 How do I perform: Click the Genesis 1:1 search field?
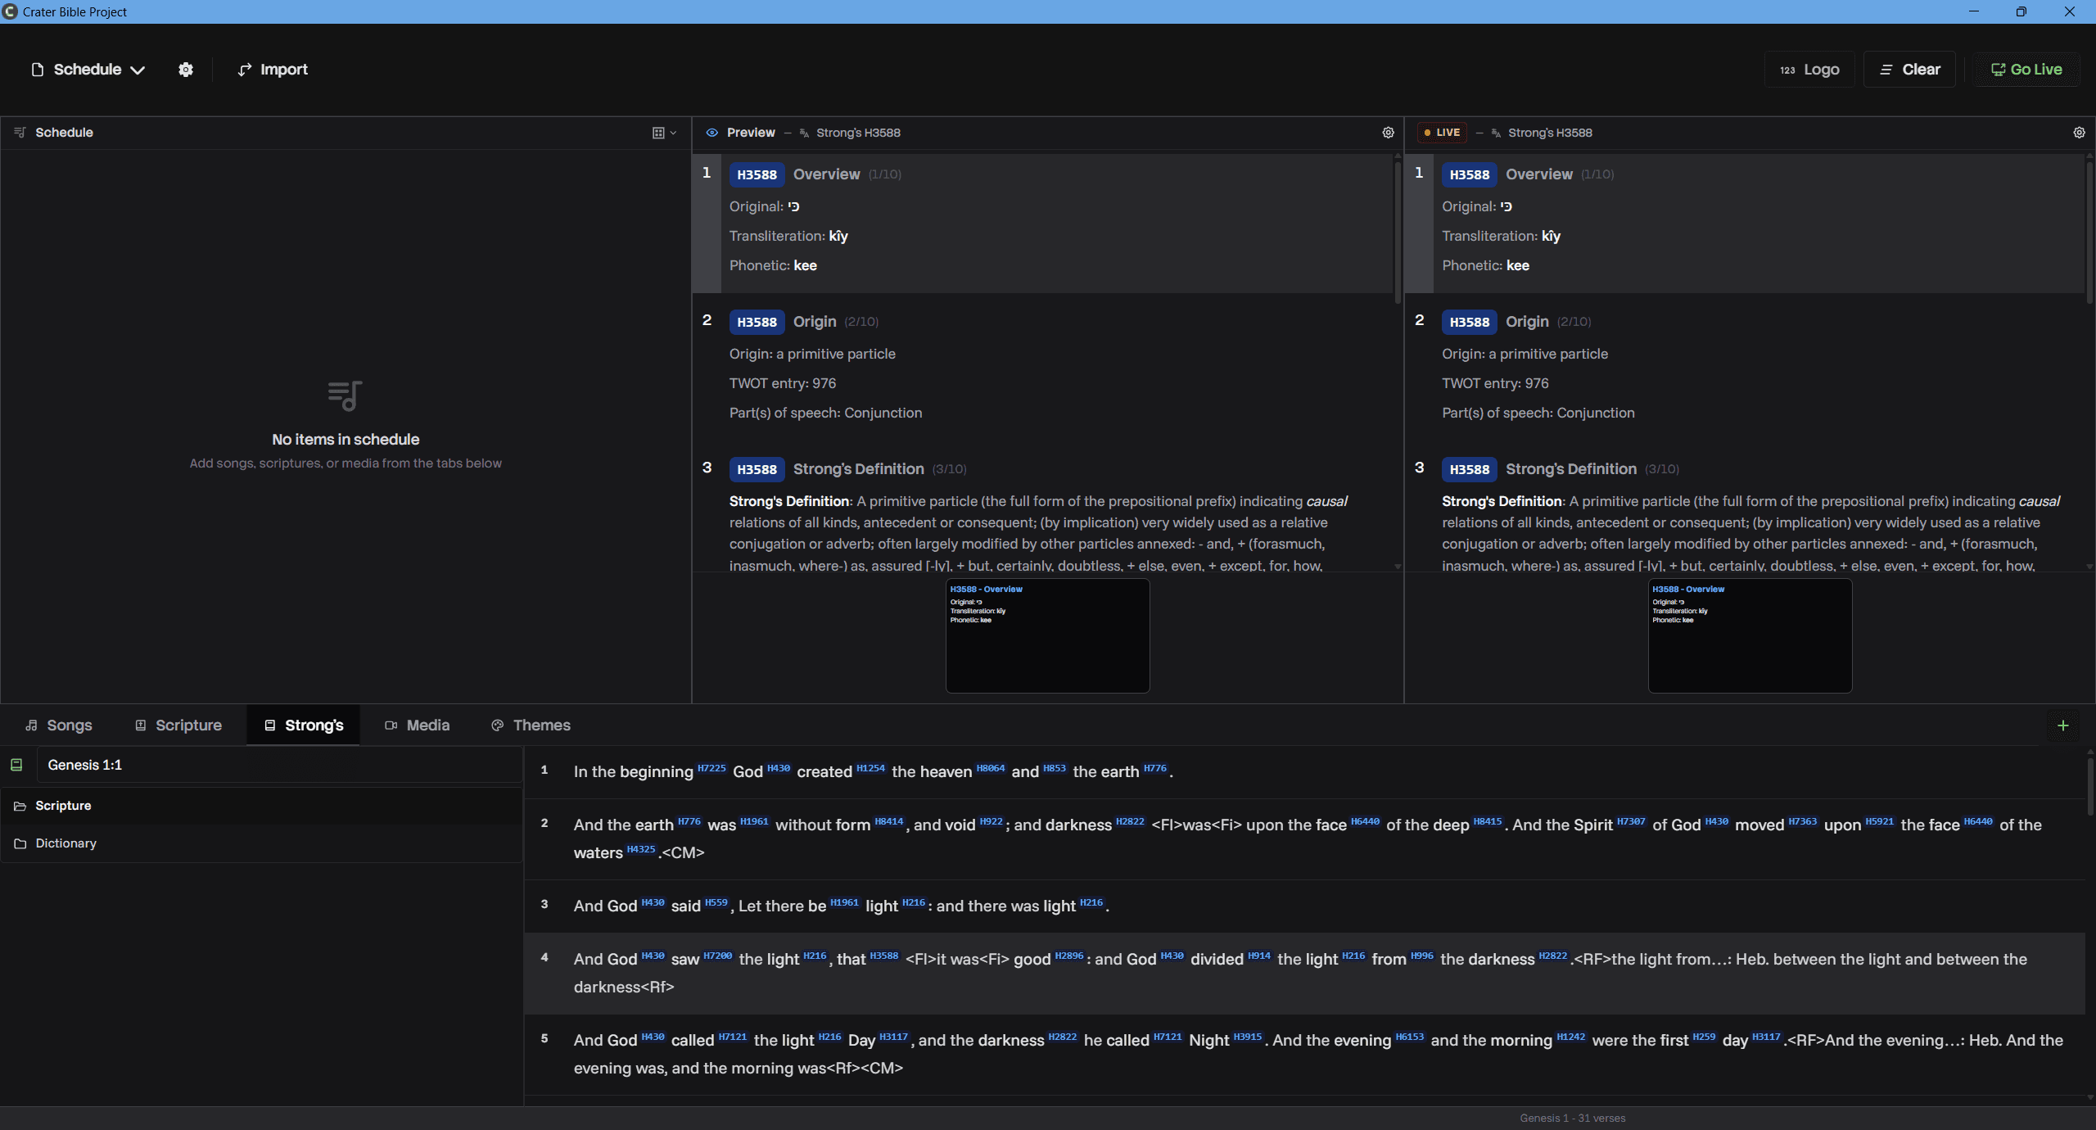[x=278, y=765]
